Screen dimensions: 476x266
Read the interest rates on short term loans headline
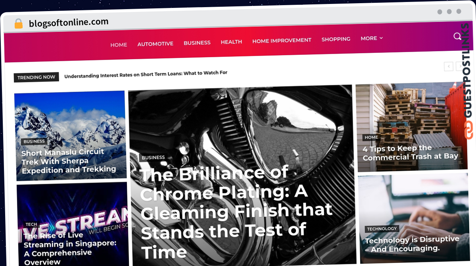[146, 74]
